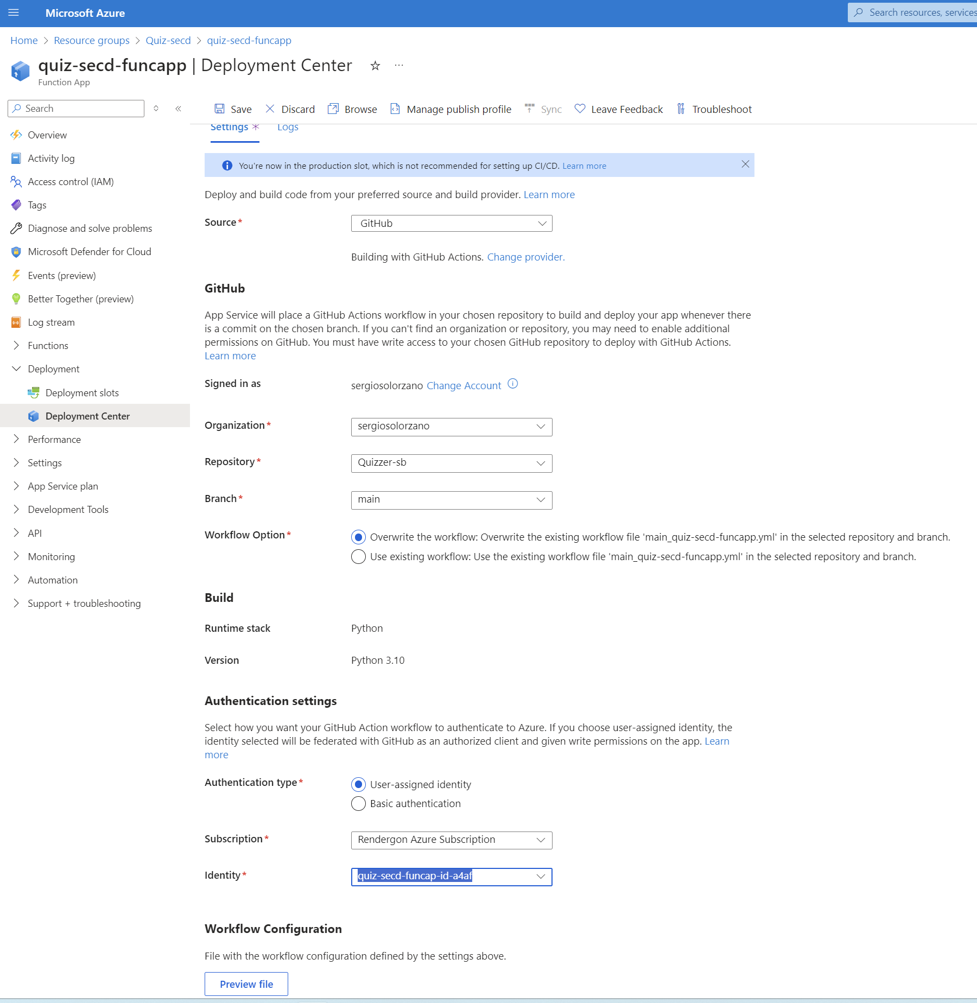Click the Activity log icon
The image size is (977, 1003).
coord(16,158)
